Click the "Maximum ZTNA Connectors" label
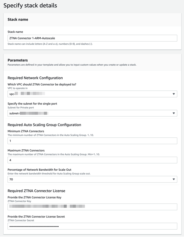The width and height of the screenshot is (184, 237). (x=26, y=150)
